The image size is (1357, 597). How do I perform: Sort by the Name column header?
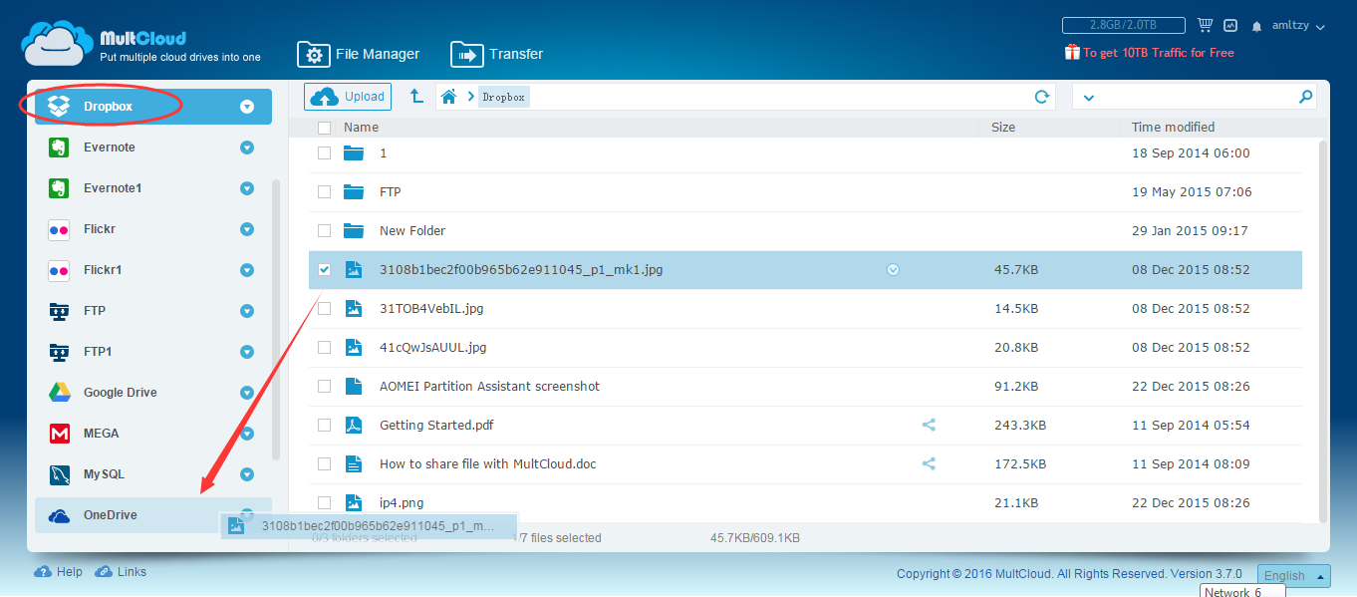(x=361, y=128)
